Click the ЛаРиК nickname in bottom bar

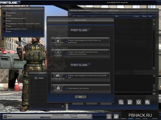coord(10,116)
